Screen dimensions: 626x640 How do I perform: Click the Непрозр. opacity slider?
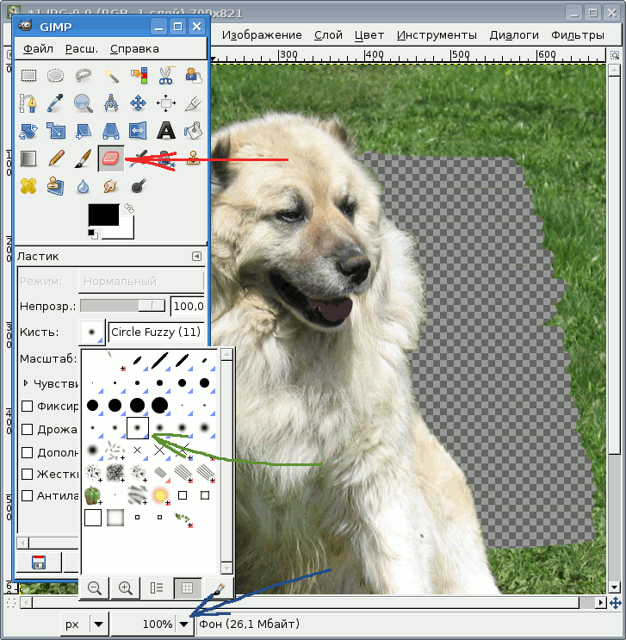click(123, 305)
